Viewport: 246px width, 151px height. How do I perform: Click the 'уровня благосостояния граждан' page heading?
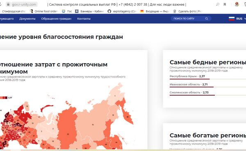pos(71,37)
